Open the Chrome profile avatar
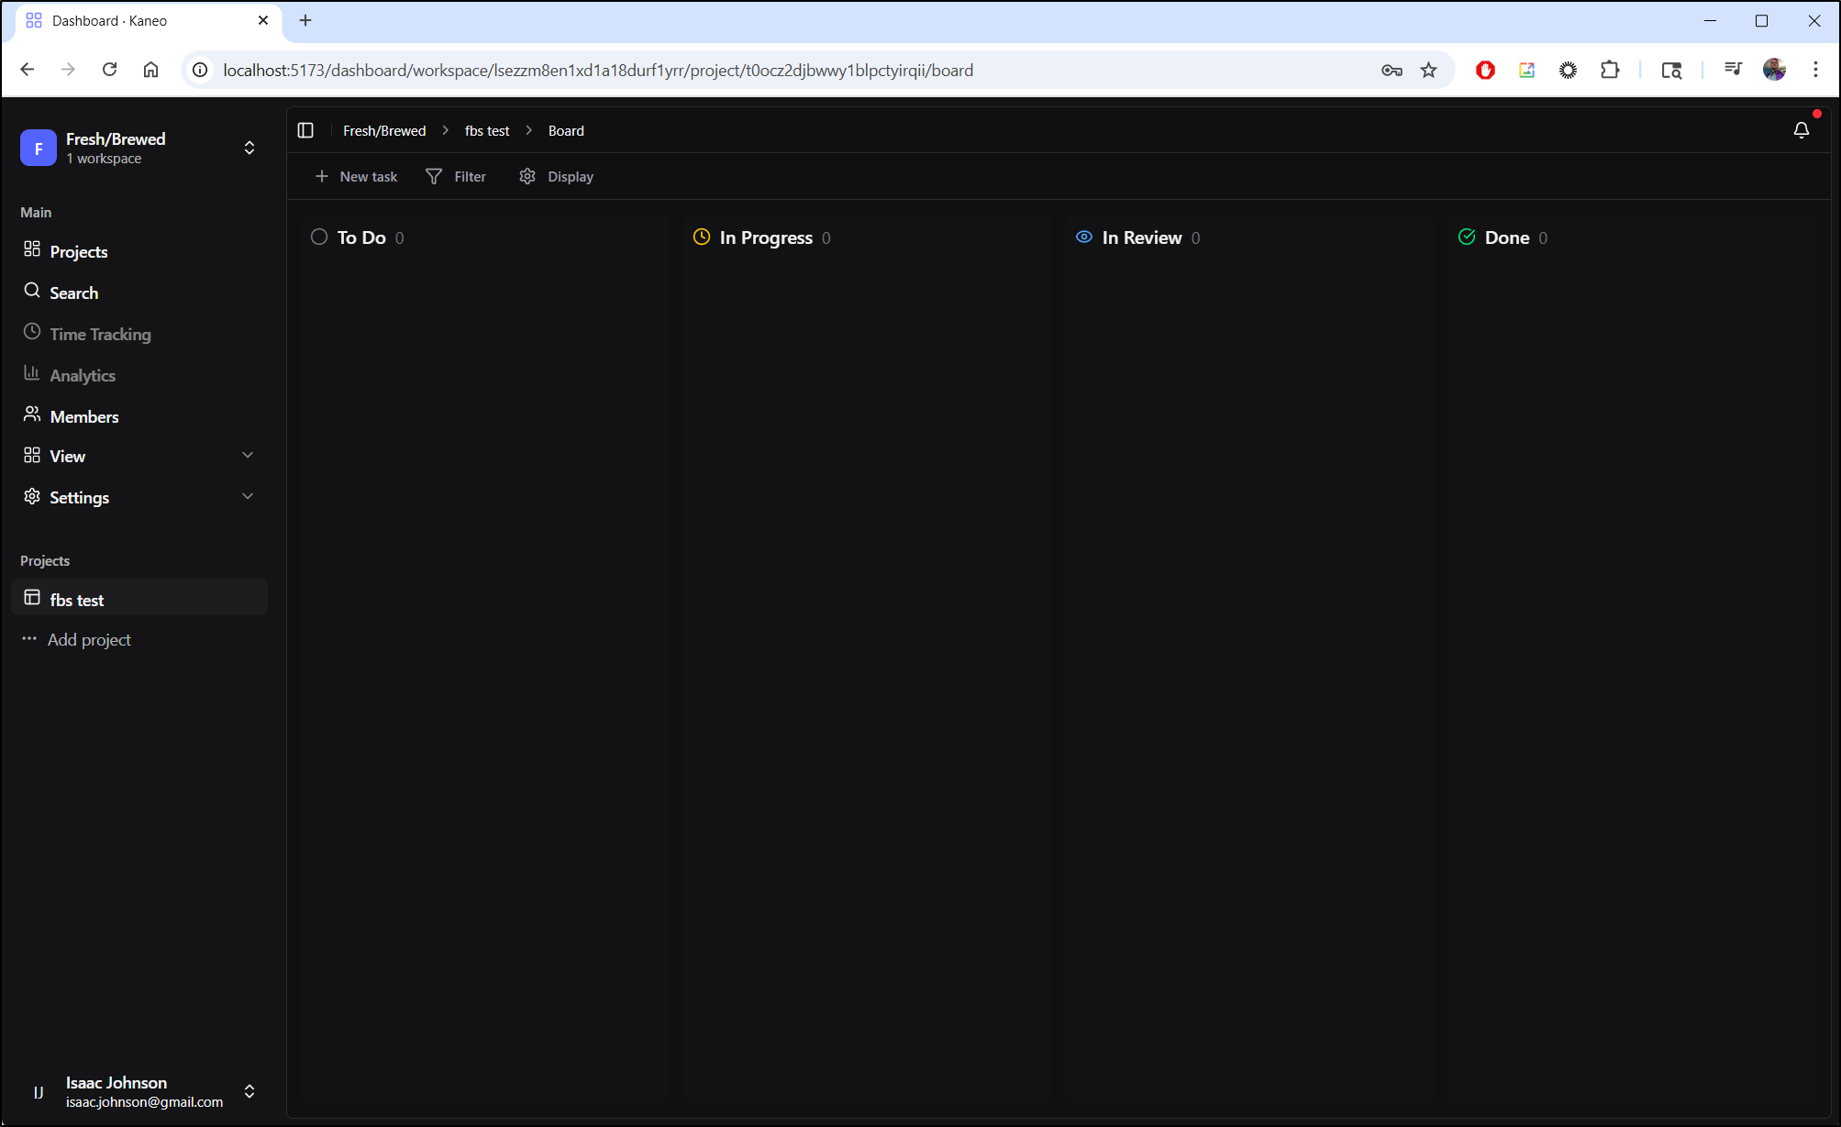This screenshot has width=1841, height=1127. pyautogui.click(x=1774, y=70)
